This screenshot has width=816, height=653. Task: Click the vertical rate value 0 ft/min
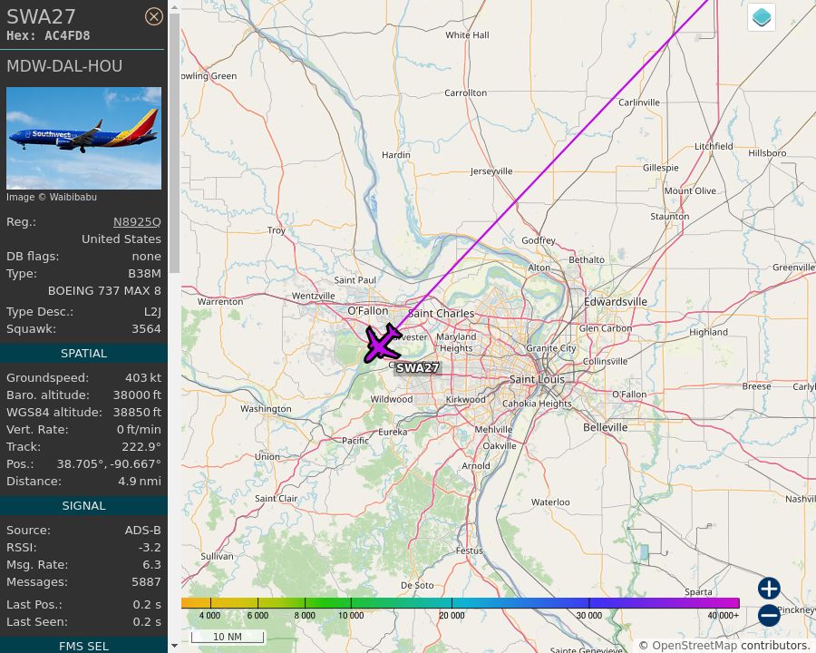[x=139, y=430]
